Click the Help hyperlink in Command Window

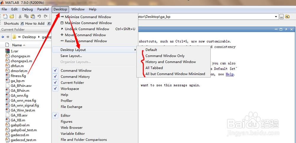click(230, 74)
